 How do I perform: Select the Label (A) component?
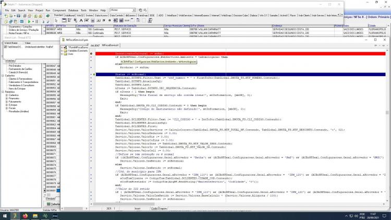(x=81, y=20)
